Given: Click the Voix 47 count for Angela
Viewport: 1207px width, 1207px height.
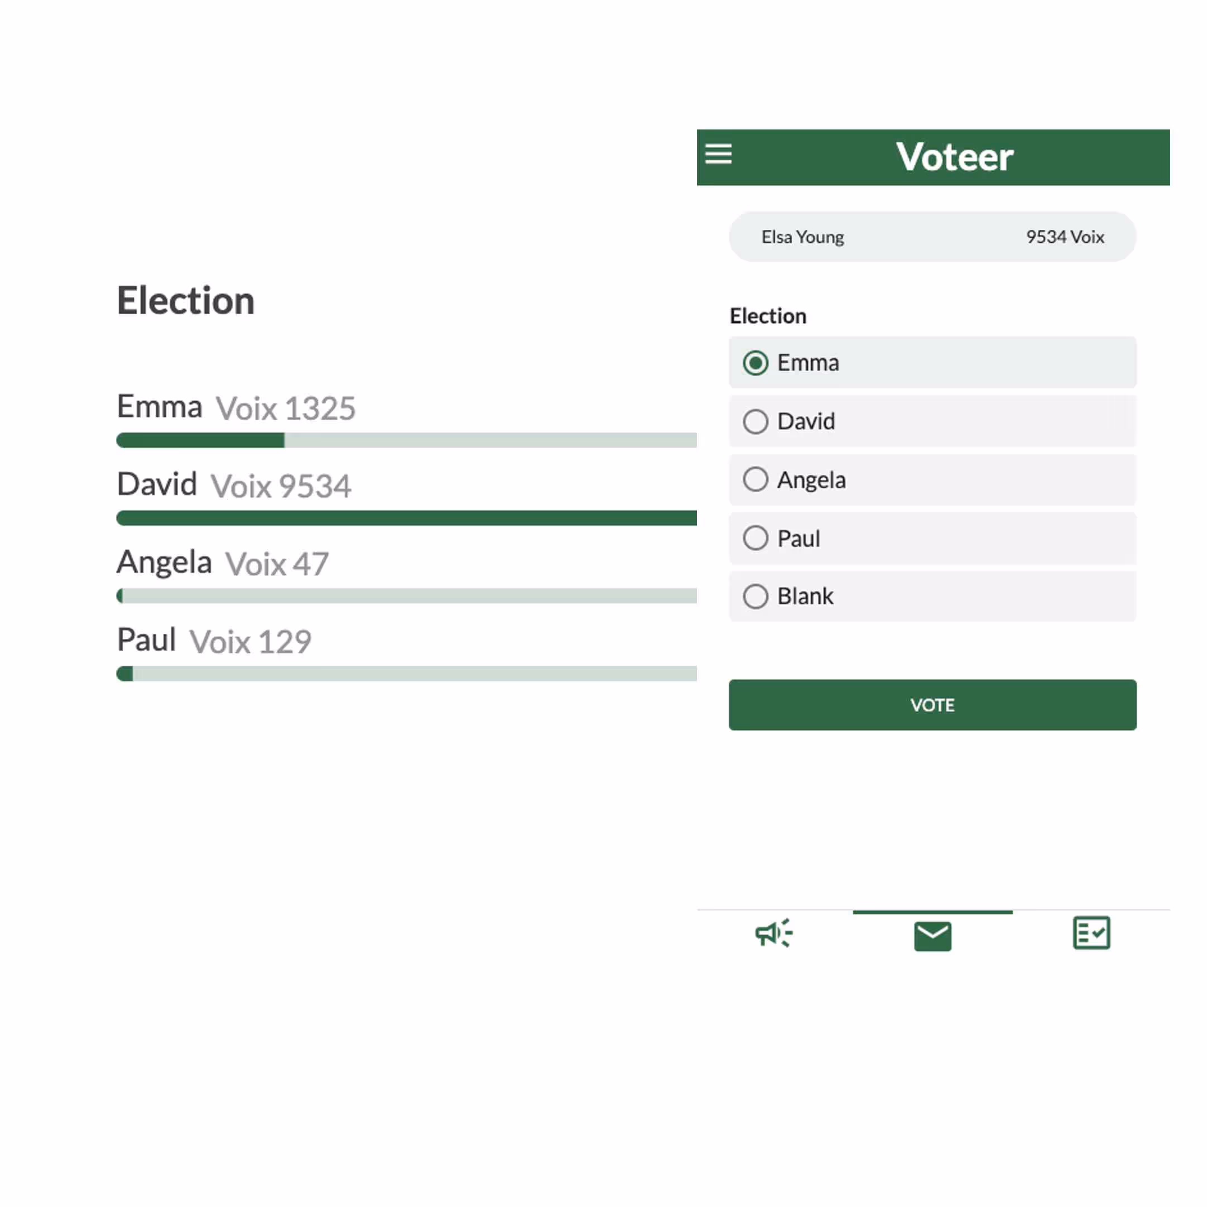Looking at the screenshot, I should point(277,564).
